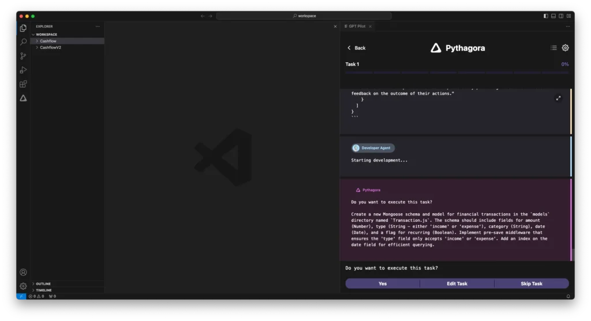Screen dimensions: 591x321
Task: Open the Pythagora task list icon
Action: click(553, 48)
